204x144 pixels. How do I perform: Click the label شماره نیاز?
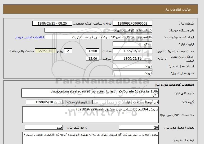tap(187, 24)
